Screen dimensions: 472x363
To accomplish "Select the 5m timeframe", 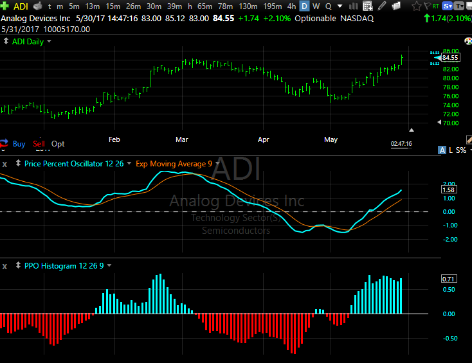I will (x=74, y=6).
